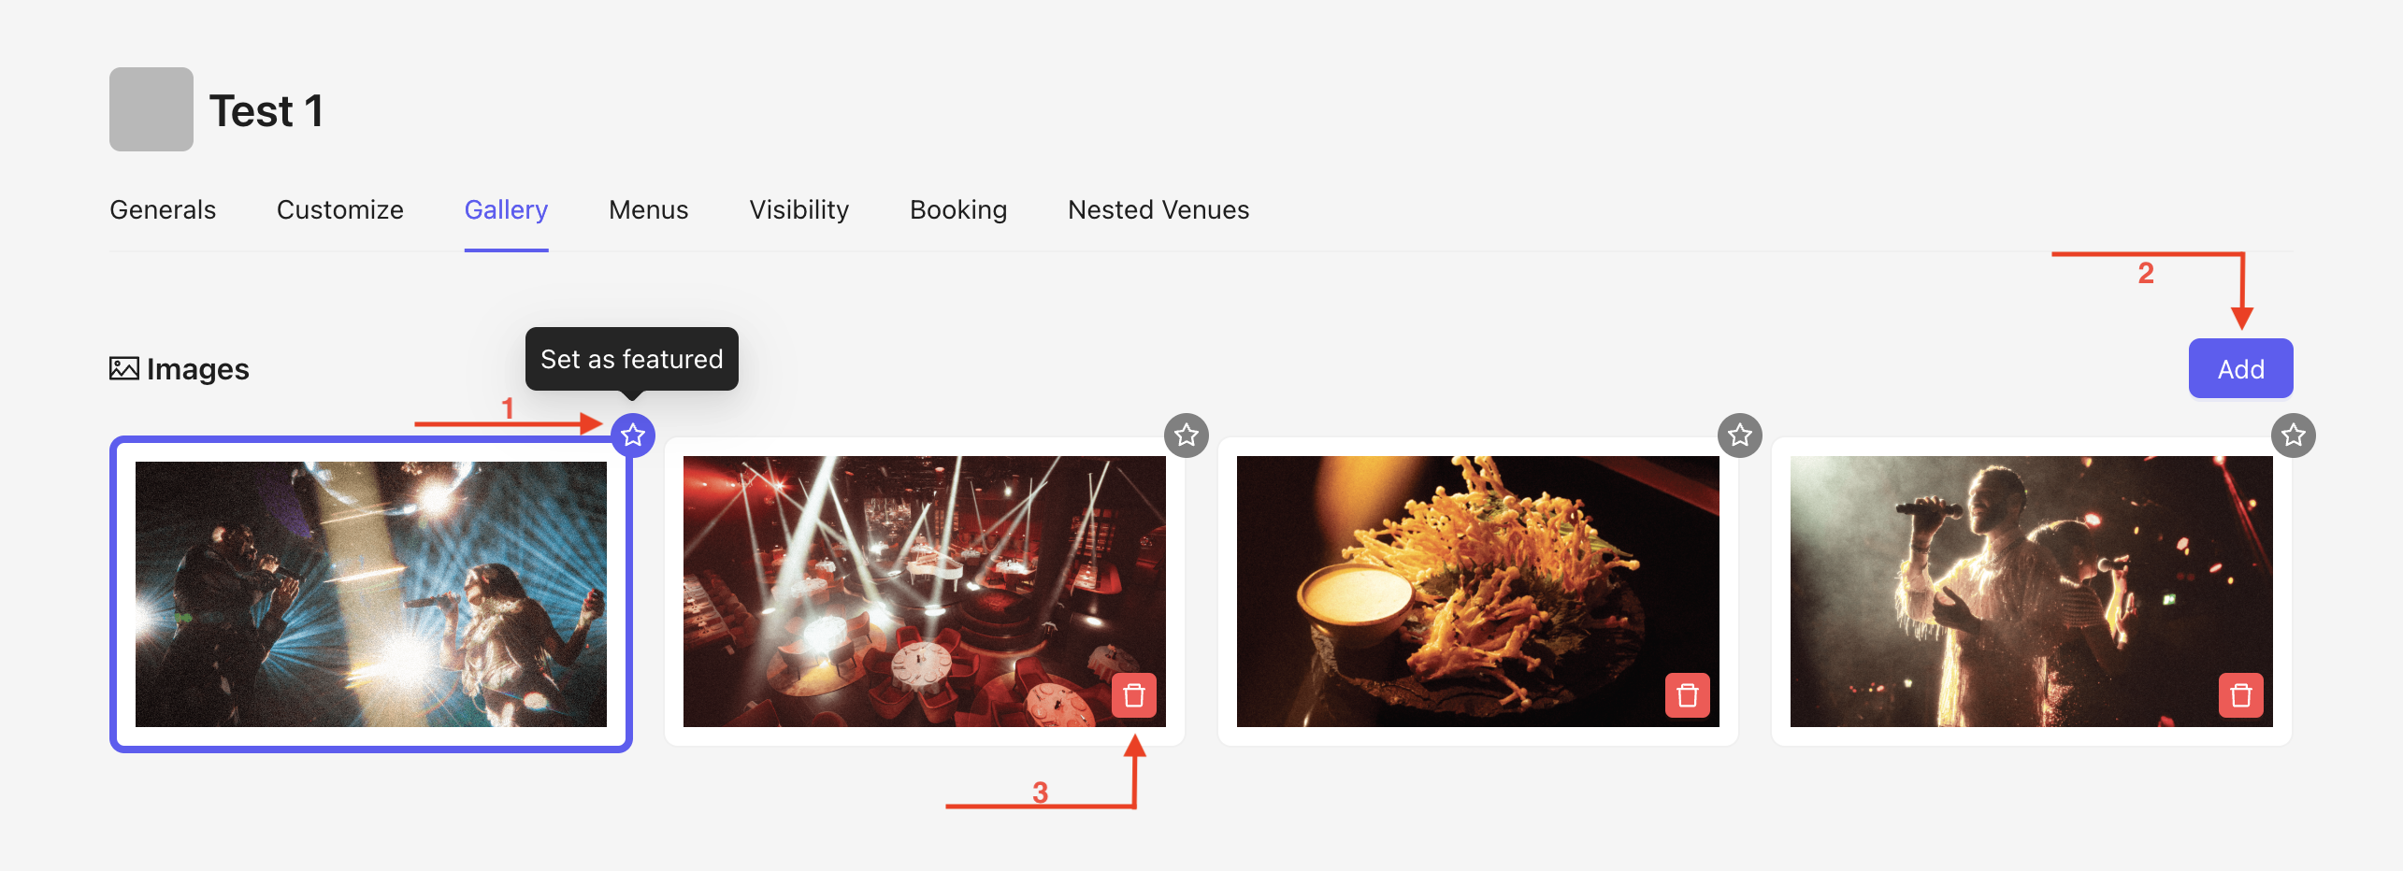Delete the fried mushroom dish photo
Screen dimensions: 2403x871
1688,695
